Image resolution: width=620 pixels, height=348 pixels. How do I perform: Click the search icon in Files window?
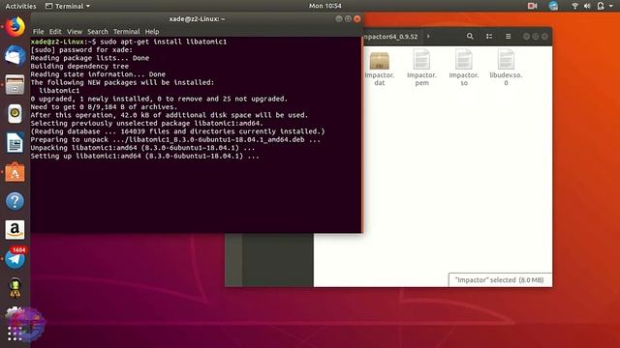(x=470, y=37)
